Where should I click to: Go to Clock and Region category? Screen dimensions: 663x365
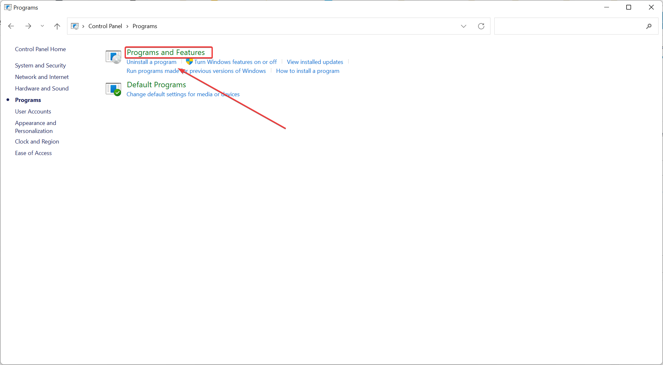(x=37, y=142)
